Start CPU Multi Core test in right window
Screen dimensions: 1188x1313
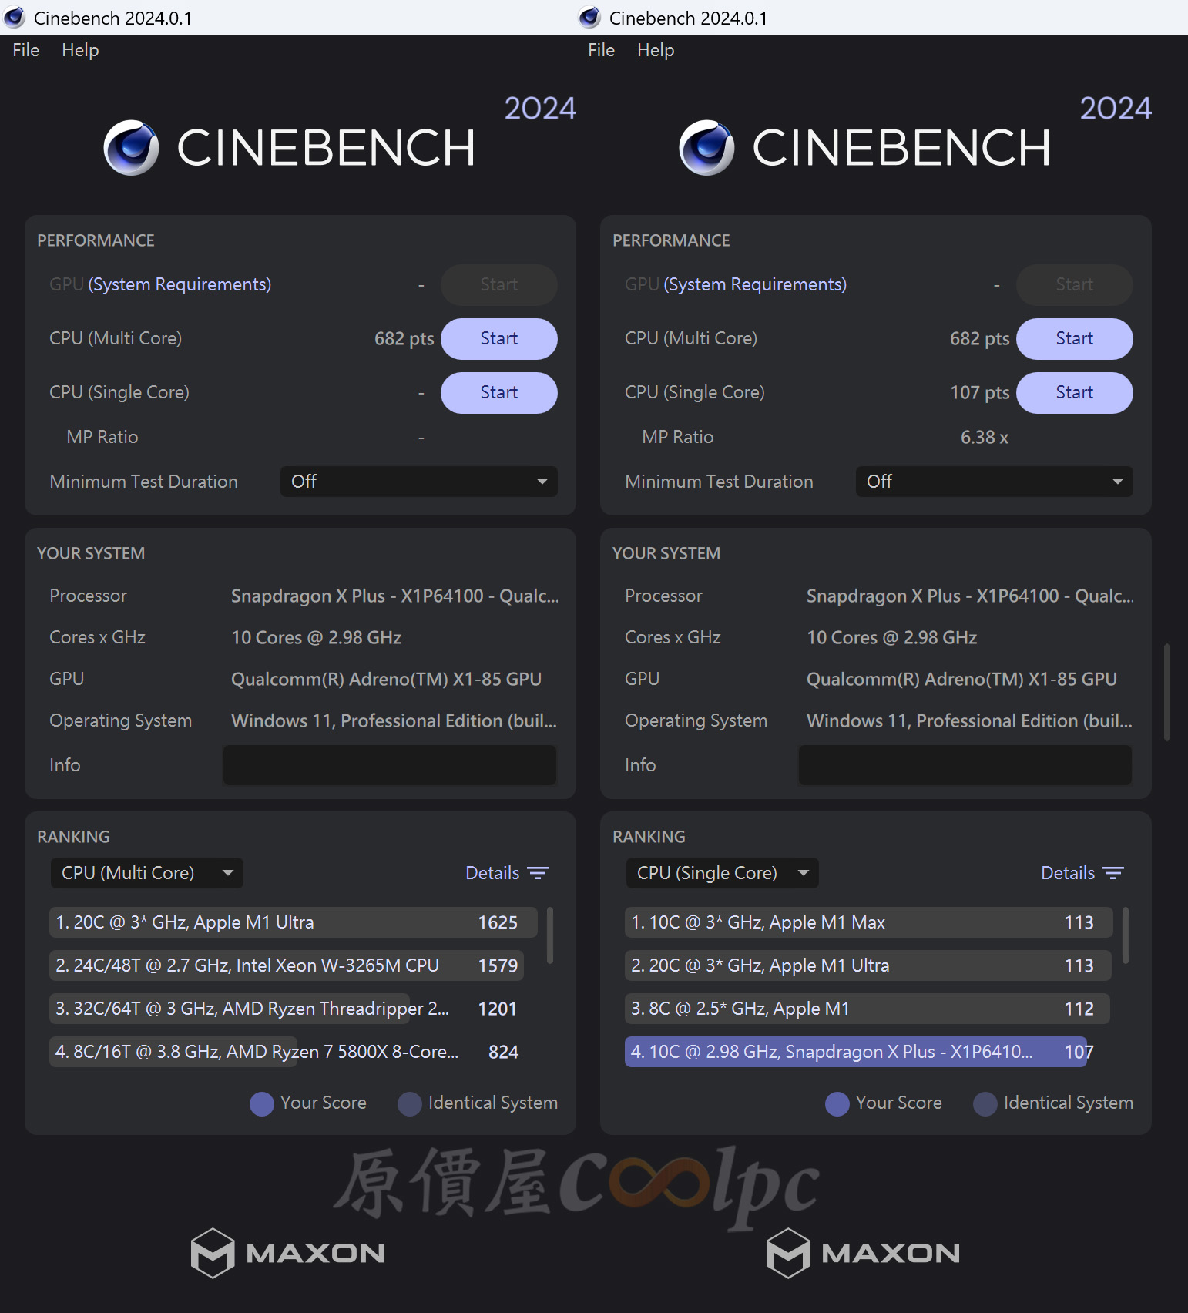[1074, 339]
